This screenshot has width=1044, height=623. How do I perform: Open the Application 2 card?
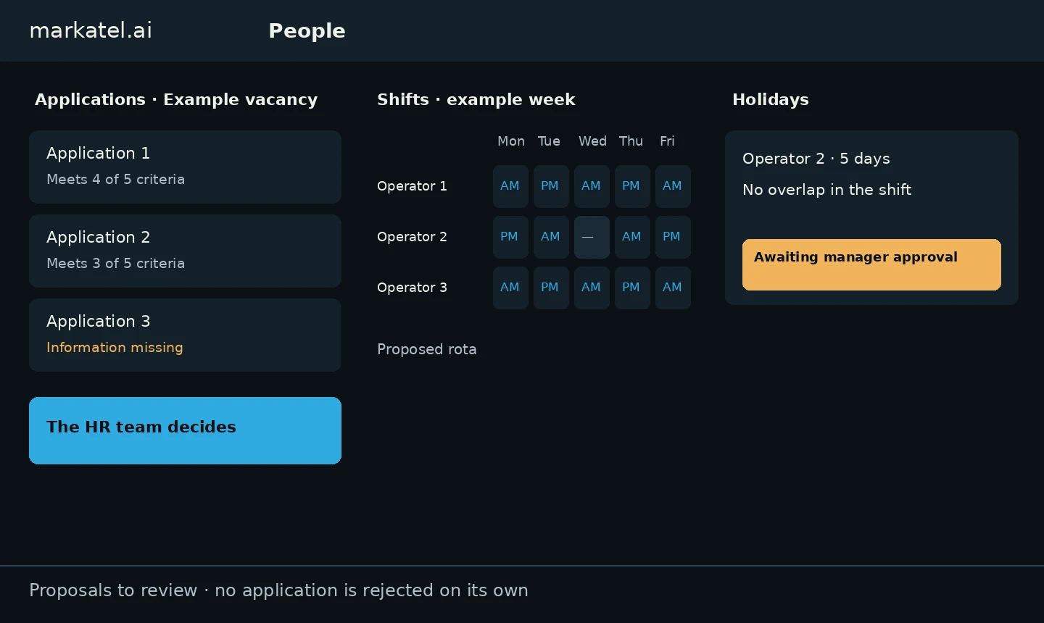coord(185,251)
